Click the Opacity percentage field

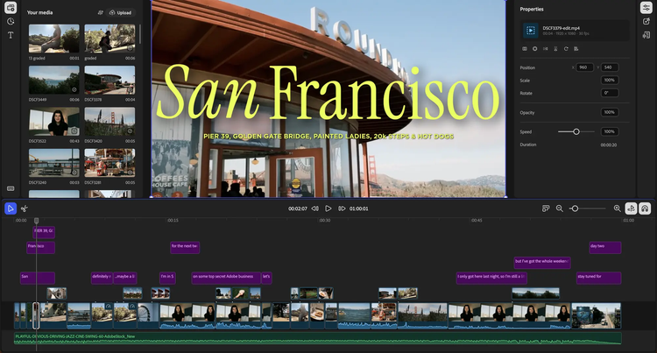610,112
